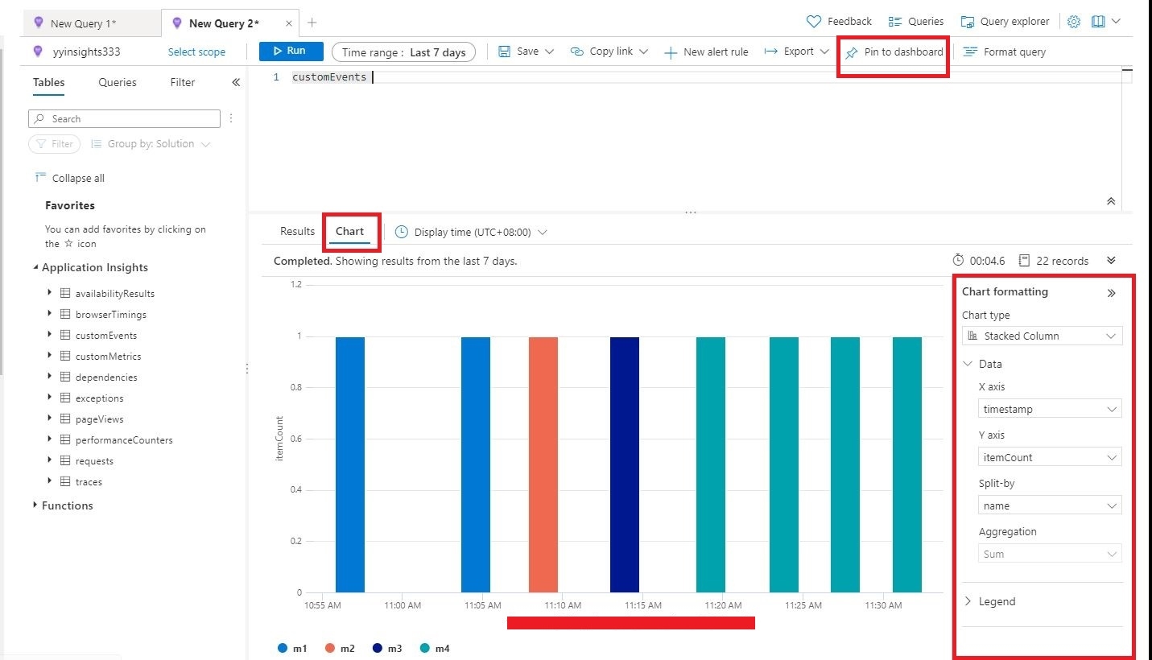Open the Time range Last 7 days picker
This screenshot has height=660, width=1152.
click(403, 52)
